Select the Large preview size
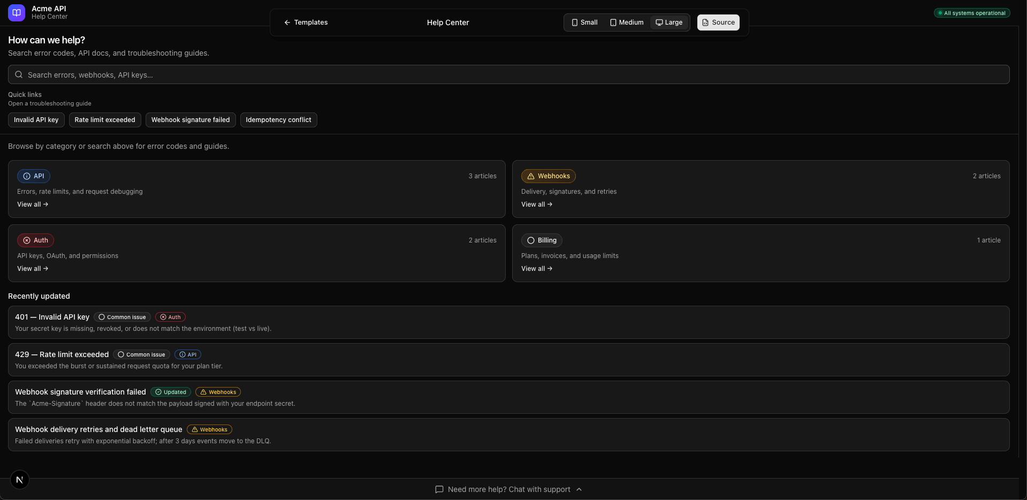The image size is (1027, 500). (x=669, y=22)
